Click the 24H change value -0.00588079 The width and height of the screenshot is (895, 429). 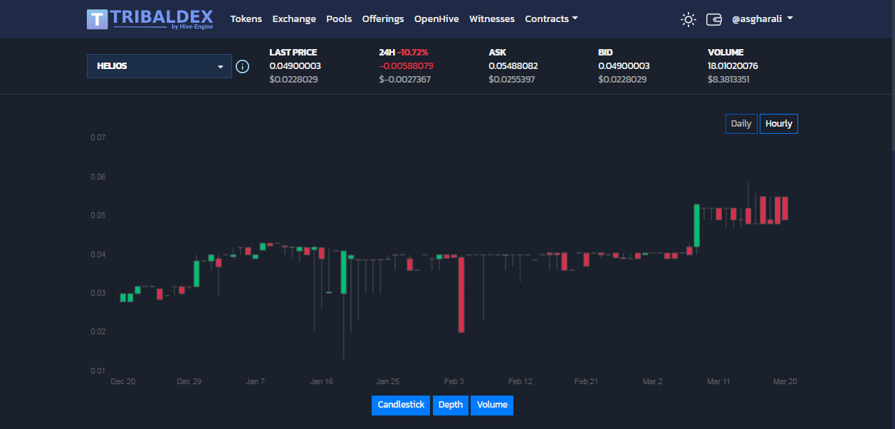coord(406,65)
